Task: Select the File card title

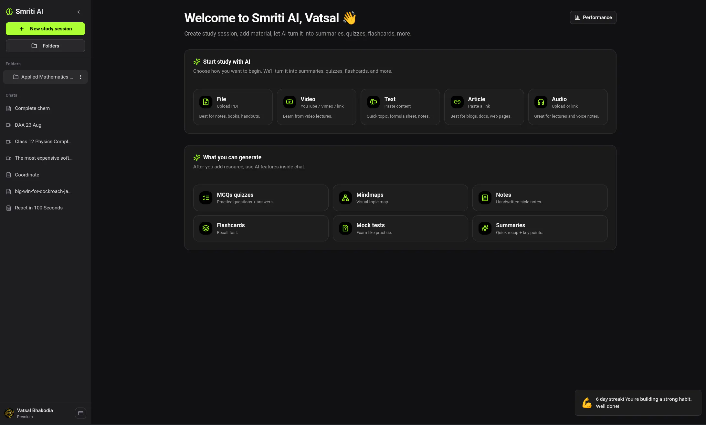Action: (221, 99)
